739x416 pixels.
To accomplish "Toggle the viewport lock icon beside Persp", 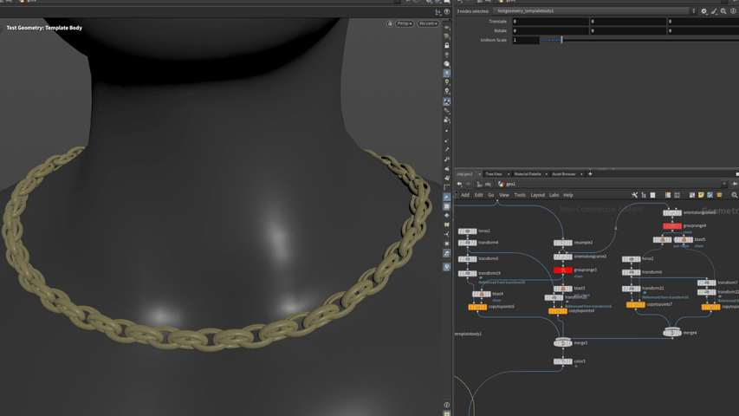I will coord(390,23).
